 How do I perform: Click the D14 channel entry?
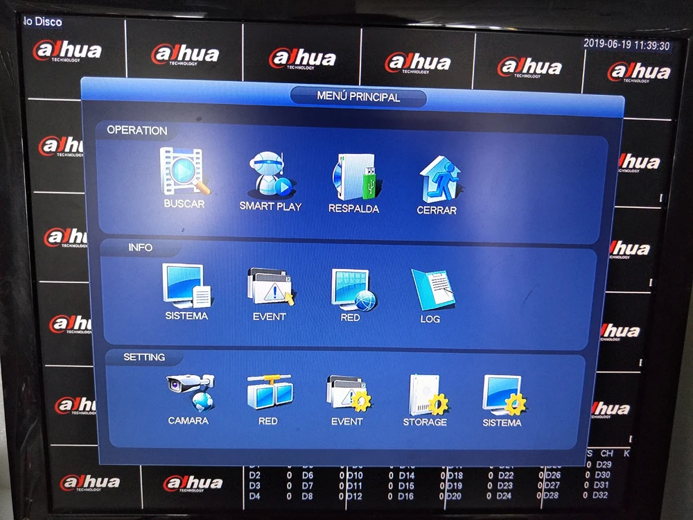click(x=407, y=476)
